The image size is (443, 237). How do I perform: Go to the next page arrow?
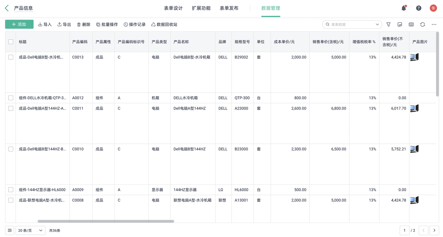[434, 230]
